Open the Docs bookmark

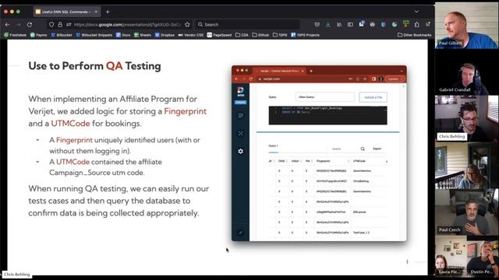pos(123,35)
